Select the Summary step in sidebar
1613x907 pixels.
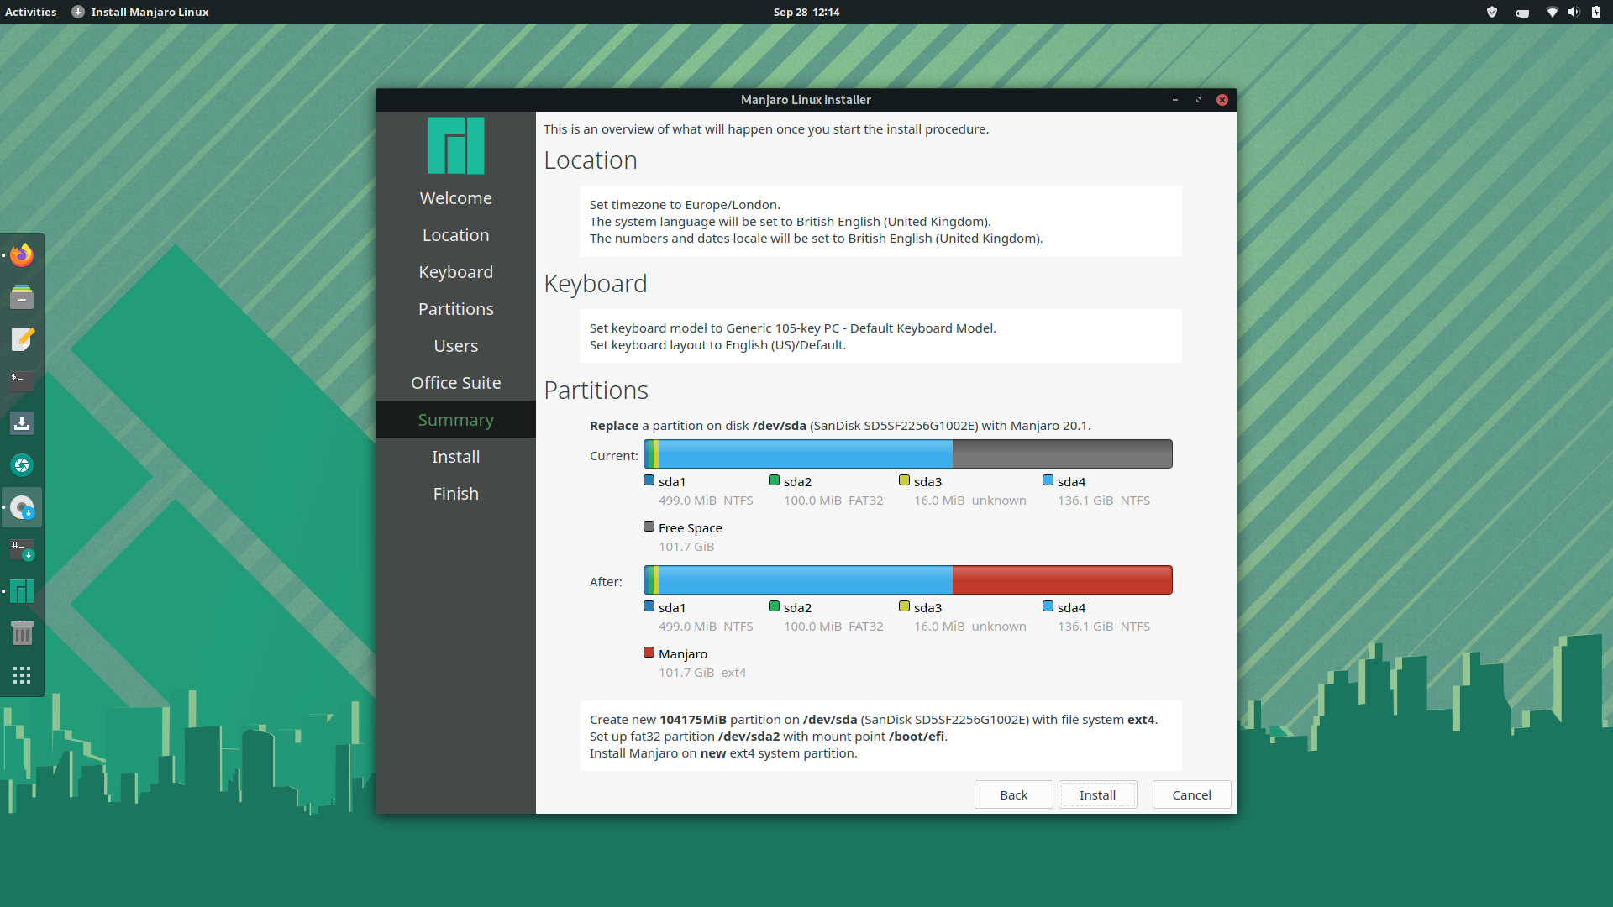[x=455, y=420]
